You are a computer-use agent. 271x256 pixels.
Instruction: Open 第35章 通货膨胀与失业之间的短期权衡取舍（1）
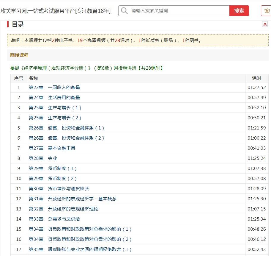(80, 249)
